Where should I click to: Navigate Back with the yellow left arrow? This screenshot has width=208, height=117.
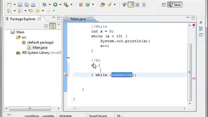pyautogui.click(x=38, y=11)
